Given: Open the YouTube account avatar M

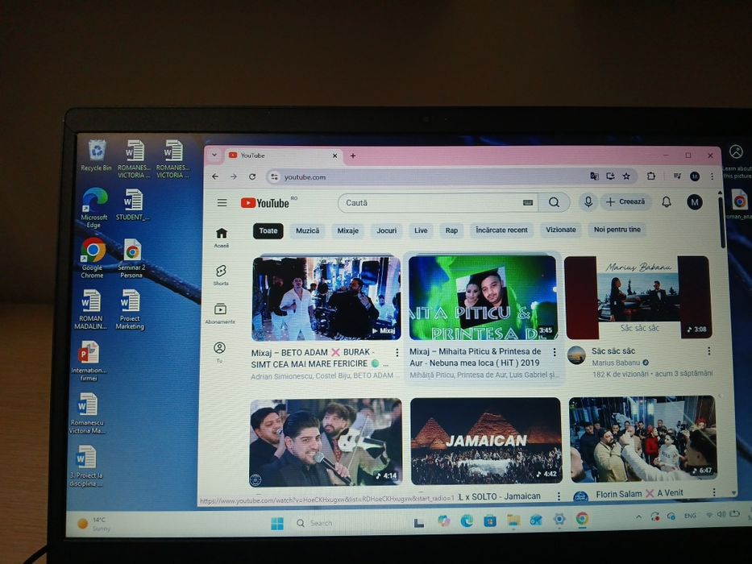Looking at the screenshot, I should [x=695, y=202].
